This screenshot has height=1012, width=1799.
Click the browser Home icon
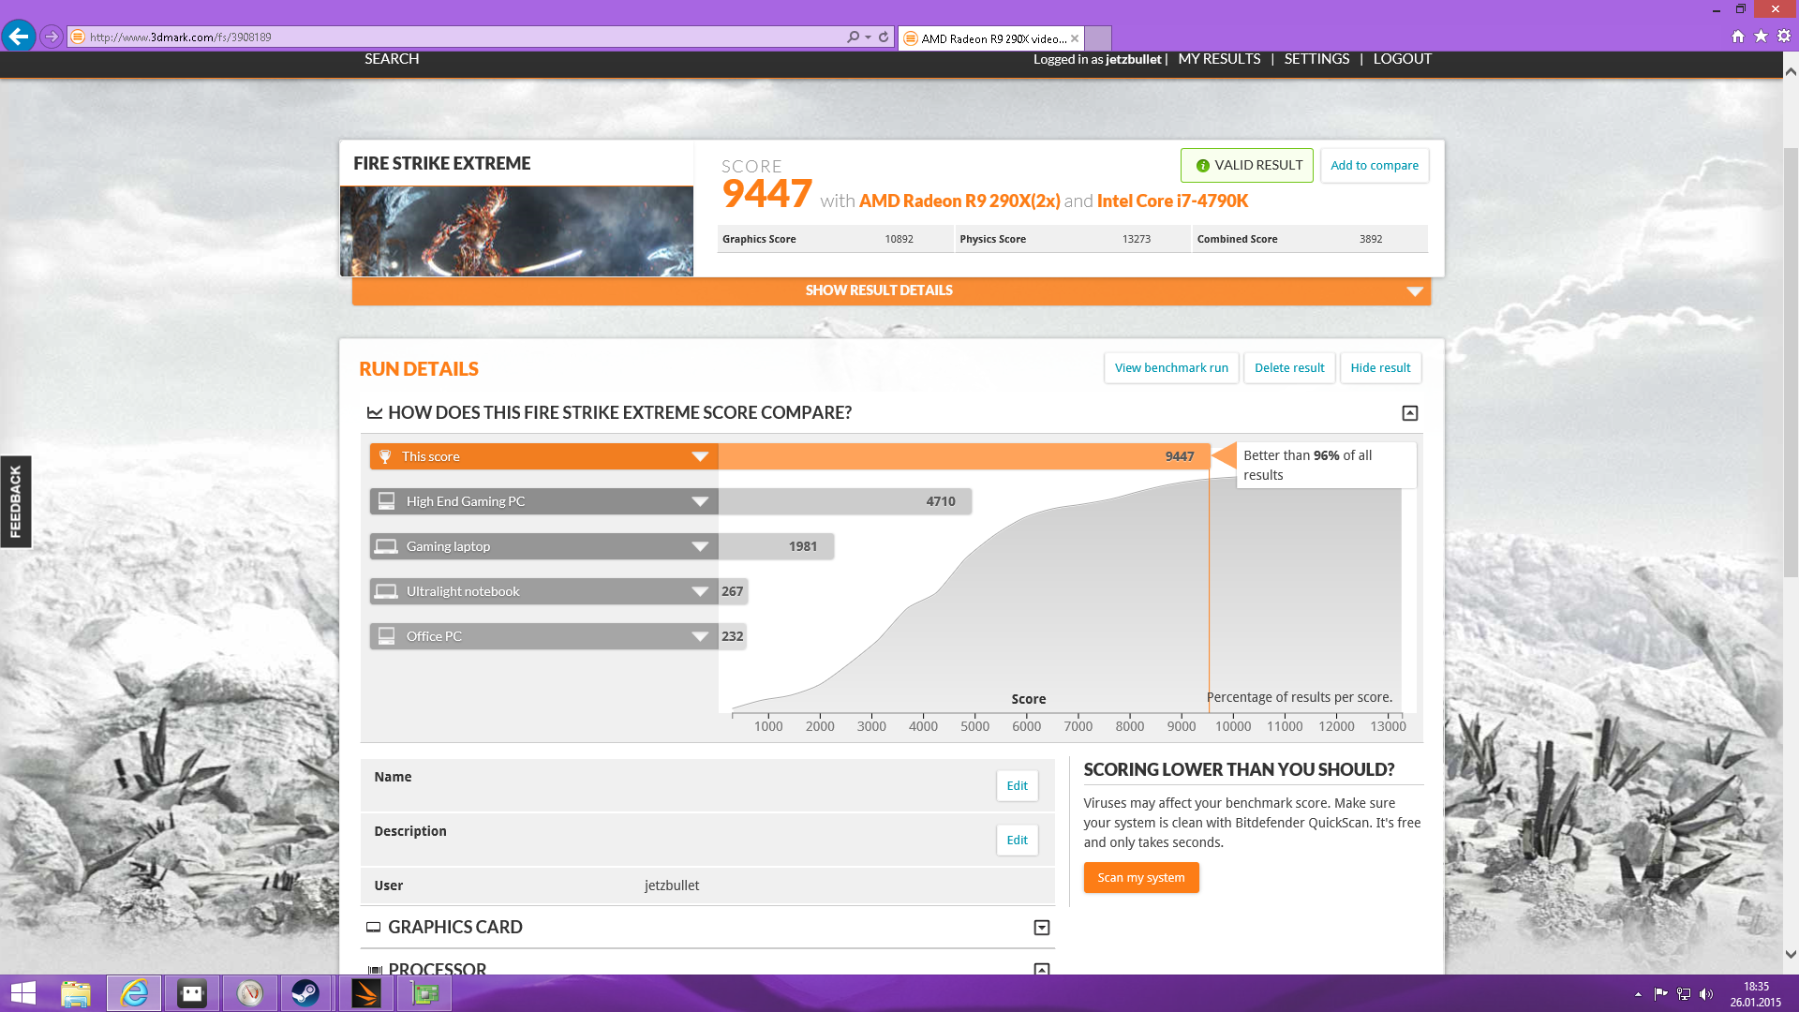click(1738, 36)
